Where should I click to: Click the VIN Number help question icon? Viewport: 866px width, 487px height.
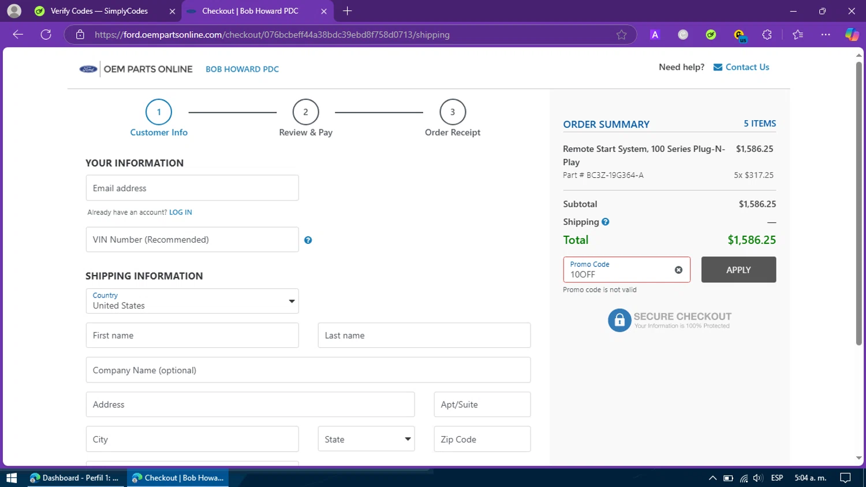point(308,240)
